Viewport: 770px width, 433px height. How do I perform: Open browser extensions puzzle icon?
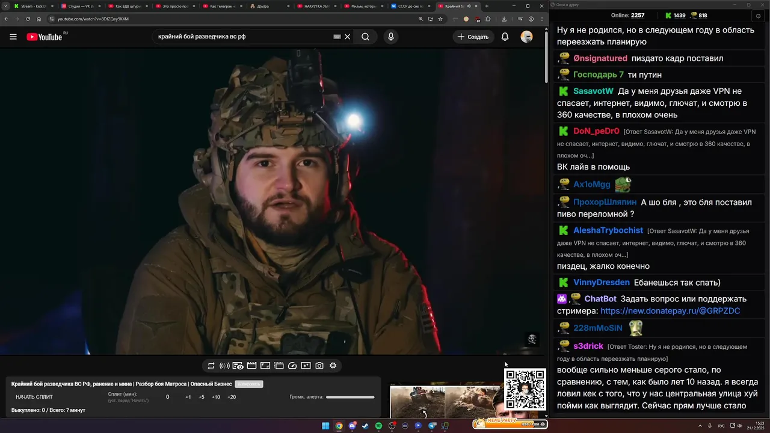[488, 19]
